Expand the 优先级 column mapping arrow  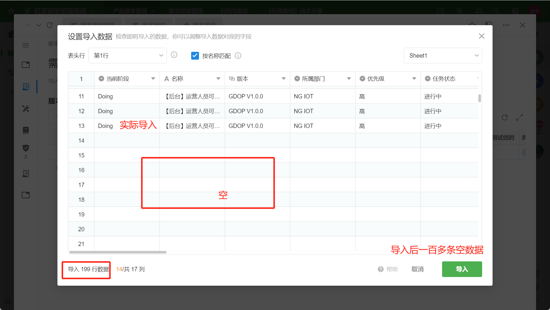pyautogui.click(x=414, y=79)
